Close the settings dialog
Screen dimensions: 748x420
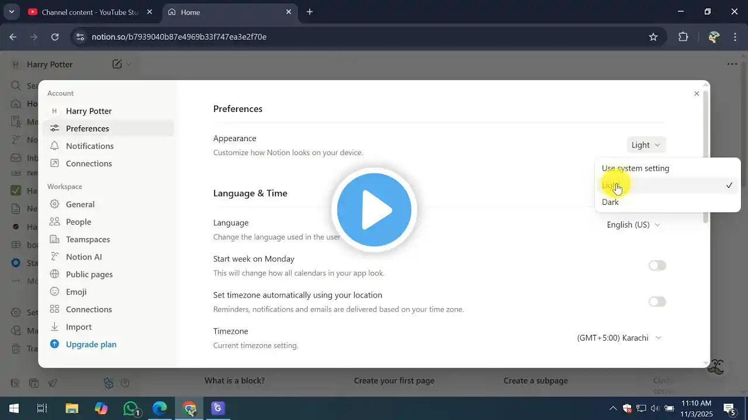[x=697, y=93]
